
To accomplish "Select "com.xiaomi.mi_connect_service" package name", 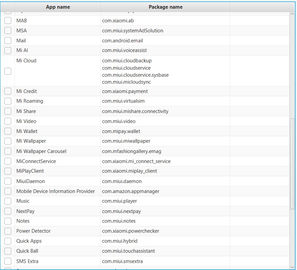I will [136, 161].
